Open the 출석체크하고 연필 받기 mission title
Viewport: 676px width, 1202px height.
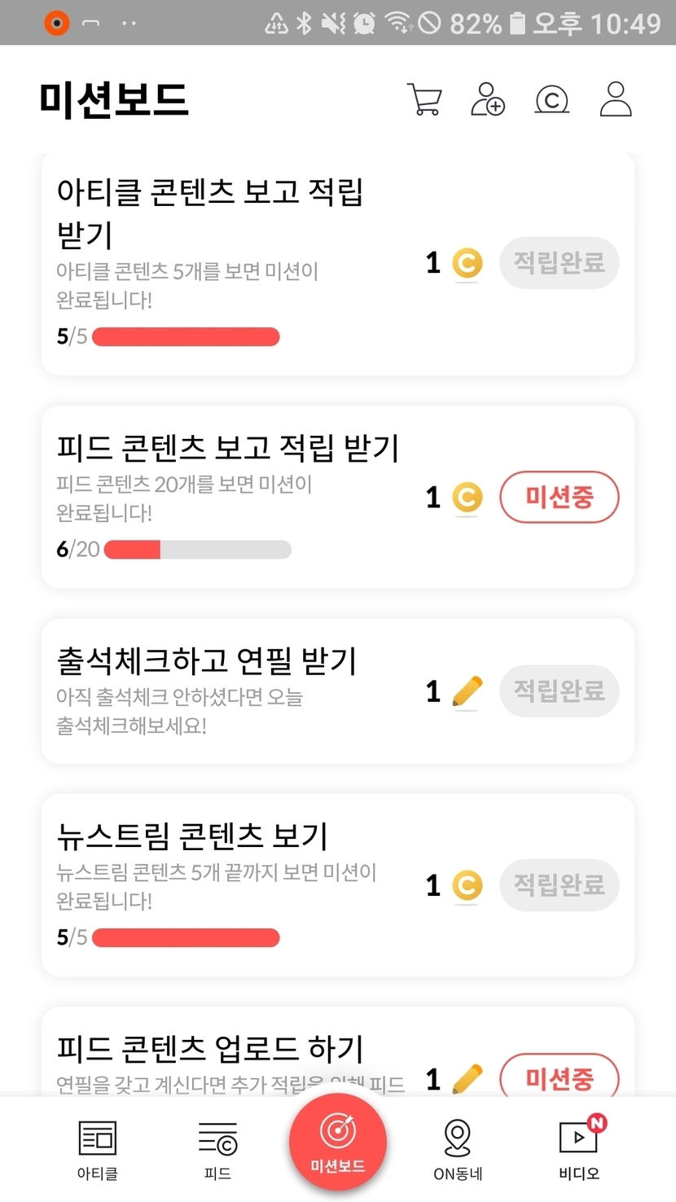click(x=207, y=661)
